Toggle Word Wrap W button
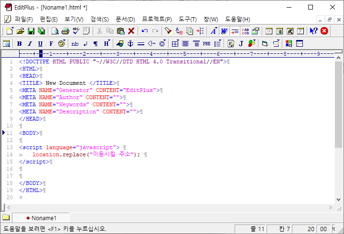344x234 pixels. 224,31
